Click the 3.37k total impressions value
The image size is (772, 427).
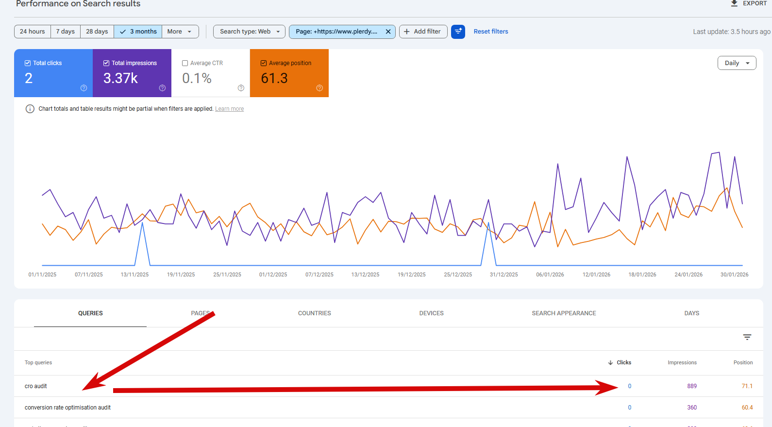120,78
